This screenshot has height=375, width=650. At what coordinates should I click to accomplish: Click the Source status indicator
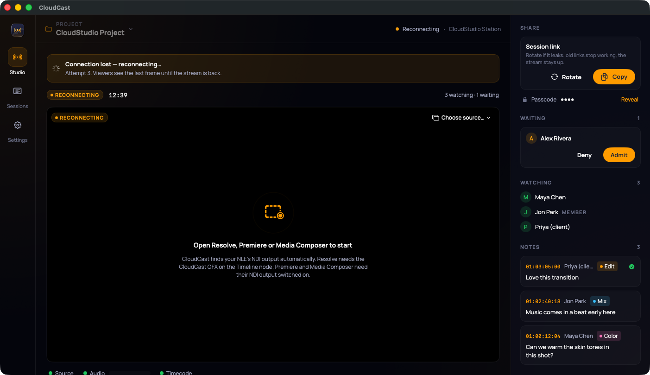pyautogui.click(x=61, y=373)
